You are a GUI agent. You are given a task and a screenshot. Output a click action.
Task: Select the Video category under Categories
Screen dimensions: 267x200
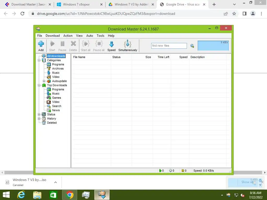click(x=56, y=77)
